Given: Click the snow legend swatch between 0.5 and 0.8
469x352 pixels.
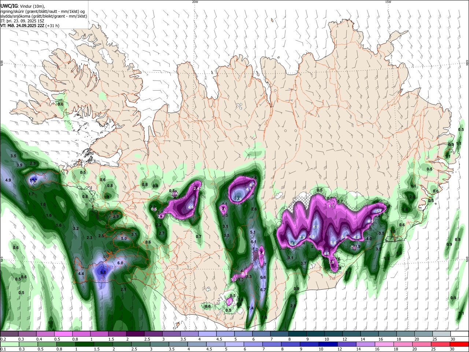Looking at the screenshot, I should [x=63, y=334].
